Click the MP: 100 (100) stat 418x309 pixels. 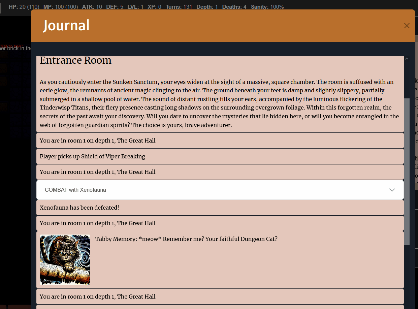(x=61, y=7)
